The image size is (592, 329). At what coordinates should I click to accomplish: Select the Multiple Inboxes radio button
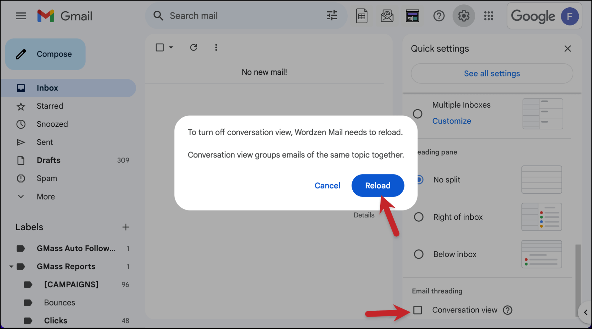tap(418, 114)
